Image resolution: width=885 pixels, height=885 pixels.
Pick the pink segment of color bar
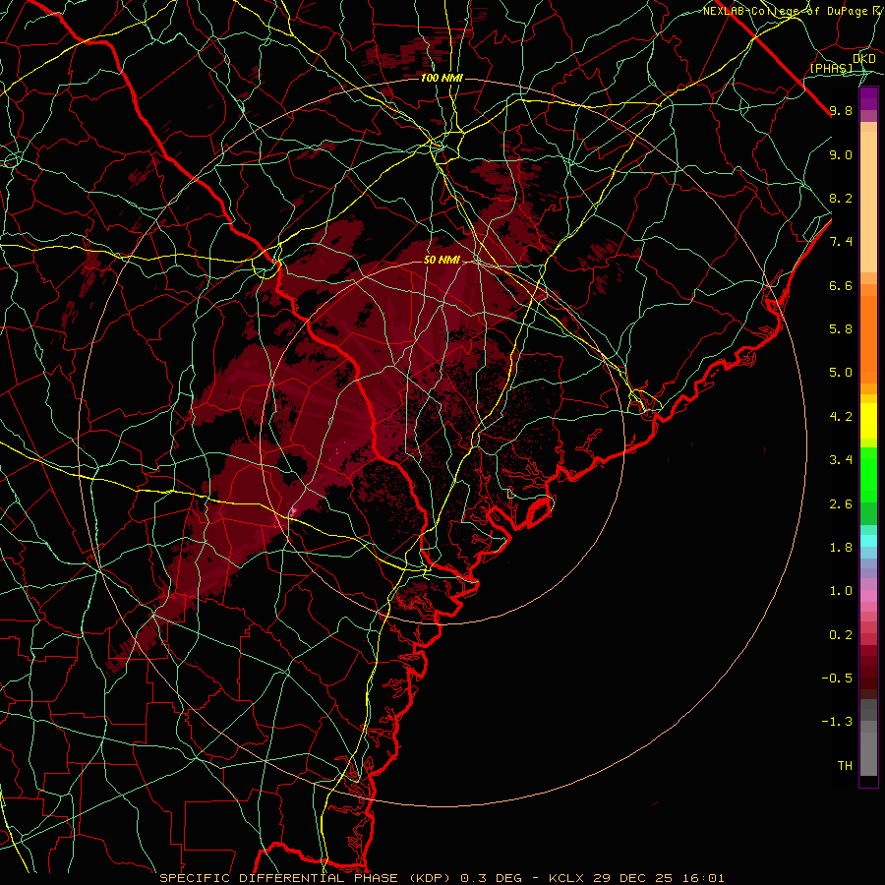click(x=868, y=596)
